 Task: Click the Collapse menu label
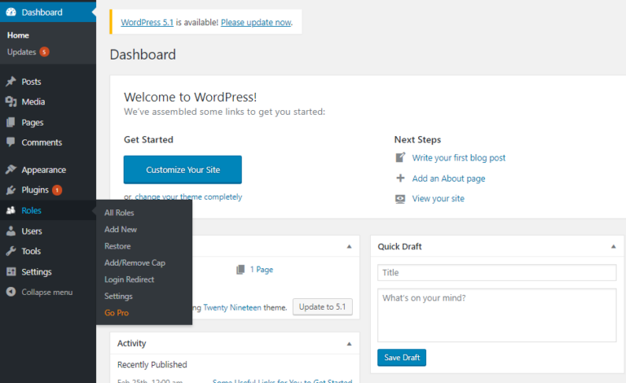(46, 292)
